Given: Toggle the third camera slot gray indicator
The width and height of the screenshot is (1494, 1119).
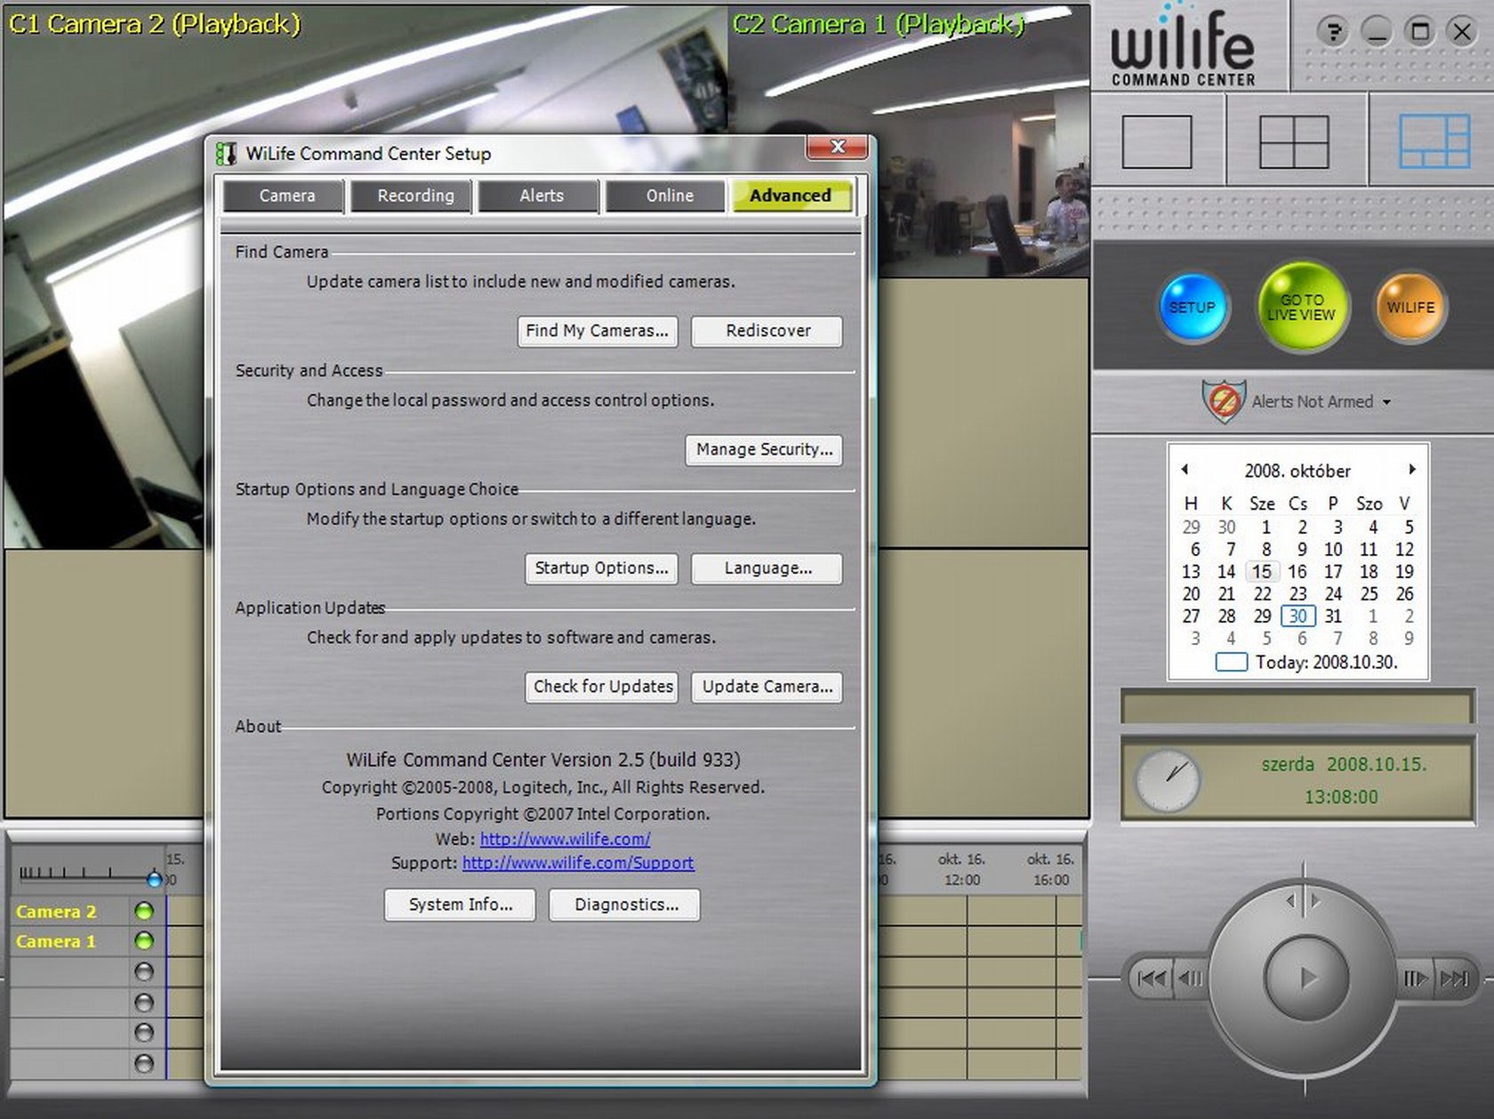Looking at the screenshot, I should [144, 971].
